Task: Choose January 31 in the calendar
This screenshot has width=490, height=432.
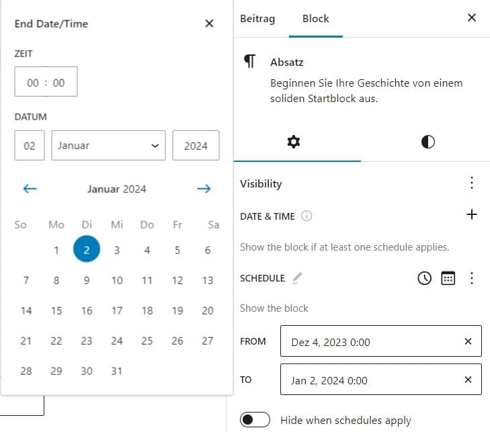Action: (117, 371)
